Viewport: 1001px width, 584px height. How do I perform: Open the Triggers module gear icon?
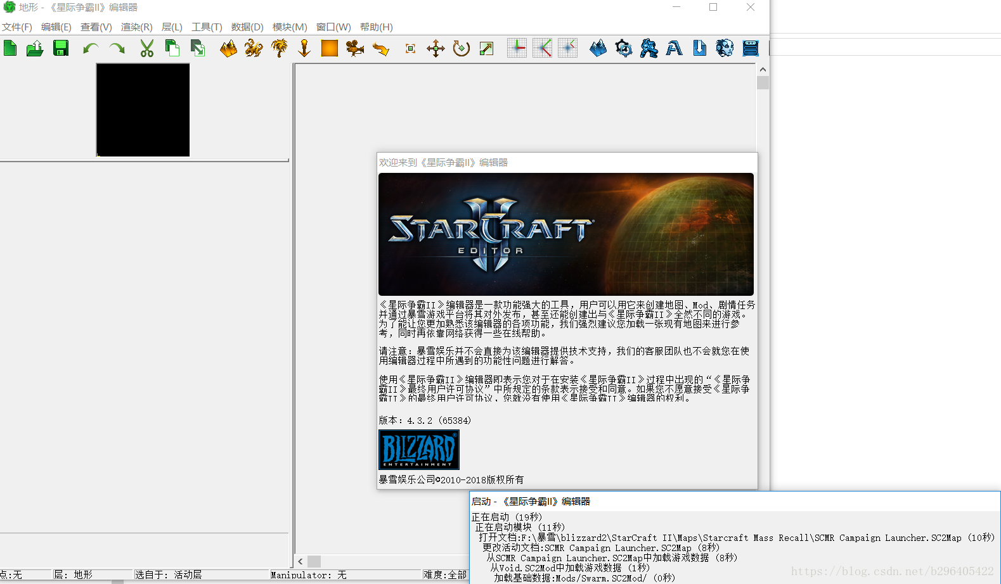(624, 48)
